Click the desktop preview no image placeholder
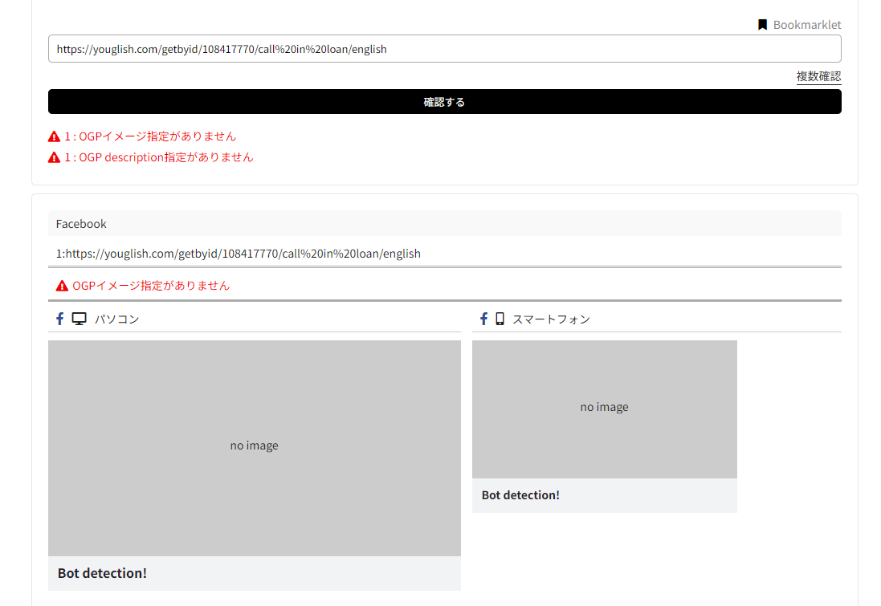The image size is (881, 606). click(x=254, y=447)
